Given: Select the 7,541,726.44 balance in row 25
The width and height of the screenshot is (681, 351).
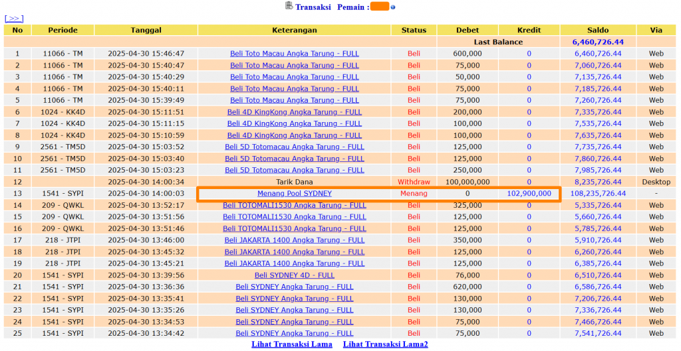Looking at the screenshot, I should point(598,333).
